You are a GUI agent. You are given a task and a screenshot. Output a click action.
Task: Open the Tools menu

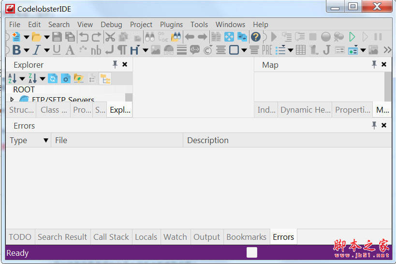pos(199,25)
